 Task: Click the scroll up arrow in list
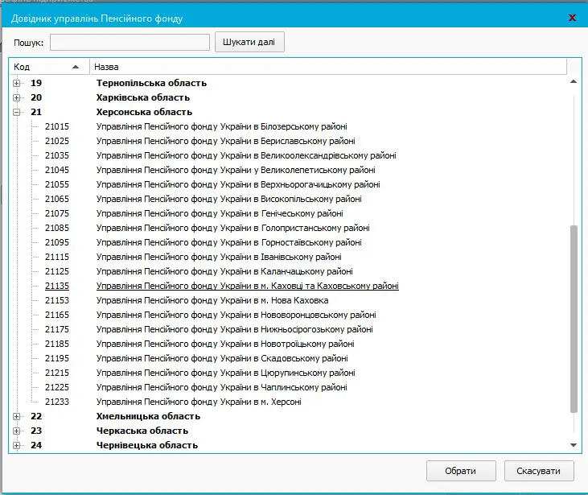574,82
